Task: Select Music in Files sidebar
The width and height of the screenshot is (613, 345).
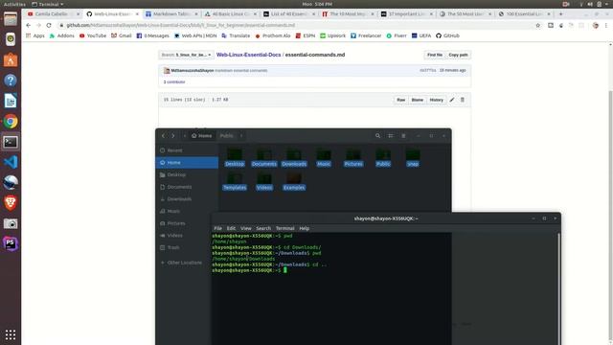Action: tap(187, 211)
